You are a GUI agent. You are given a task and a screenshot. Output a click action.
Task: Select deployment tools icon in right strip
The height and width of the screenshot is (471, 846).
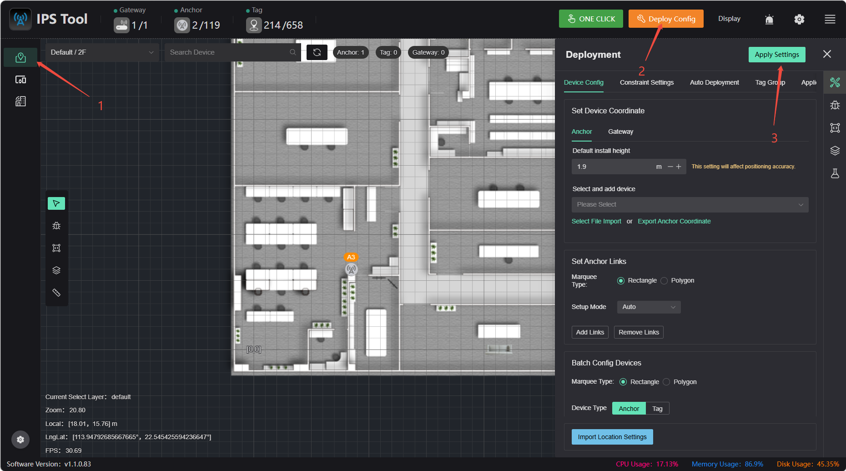click(x=835, y=82)
